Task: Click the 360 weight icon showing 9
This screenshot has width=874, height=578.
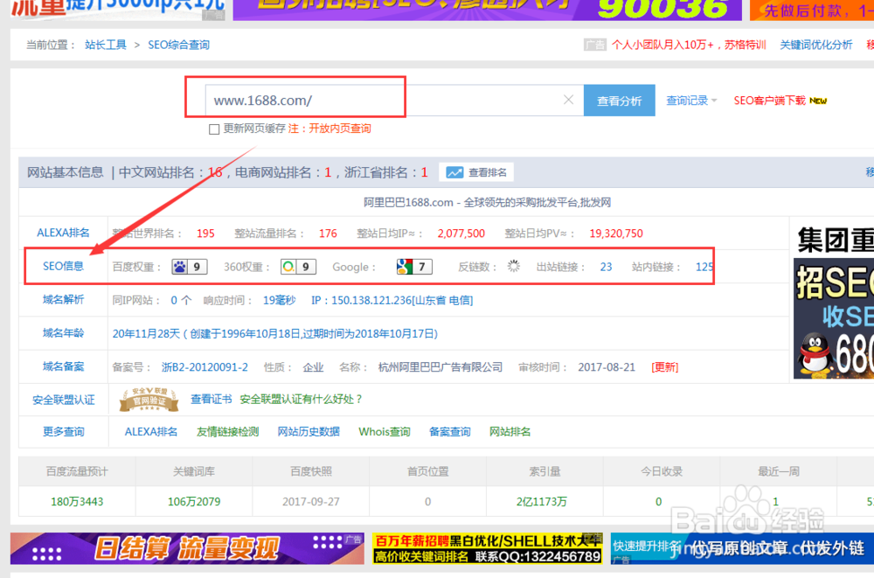Action: [298, 267]
